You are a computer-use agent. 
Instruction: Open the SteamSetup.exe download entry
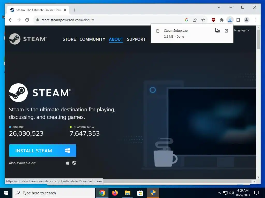pos(192,34)
